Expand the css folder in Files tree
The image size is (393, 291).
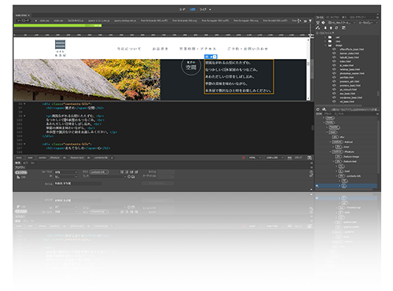pyautogui.click(x=325, y=37)
